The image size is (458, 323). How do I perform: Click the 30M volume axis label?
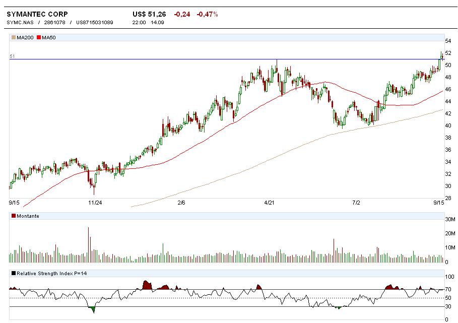coord(450,219)
